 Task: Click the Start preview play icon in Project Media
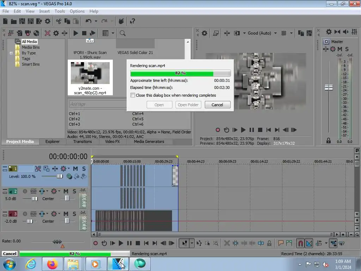tap(75, 33)
